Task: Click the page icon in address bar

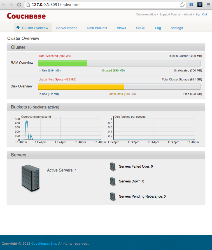Action: (x=28, y=4)
